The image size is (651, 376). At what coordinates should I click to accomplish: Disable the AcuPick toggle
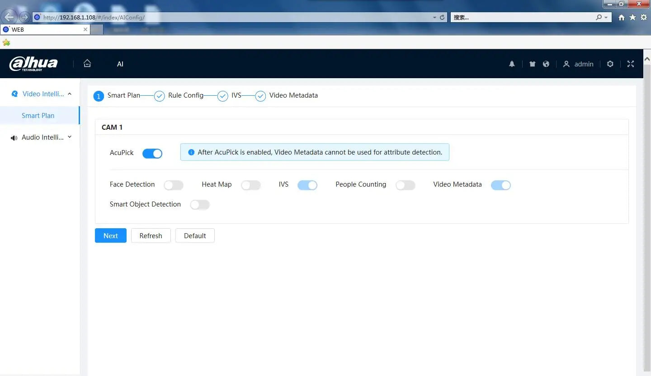(152, 154)
